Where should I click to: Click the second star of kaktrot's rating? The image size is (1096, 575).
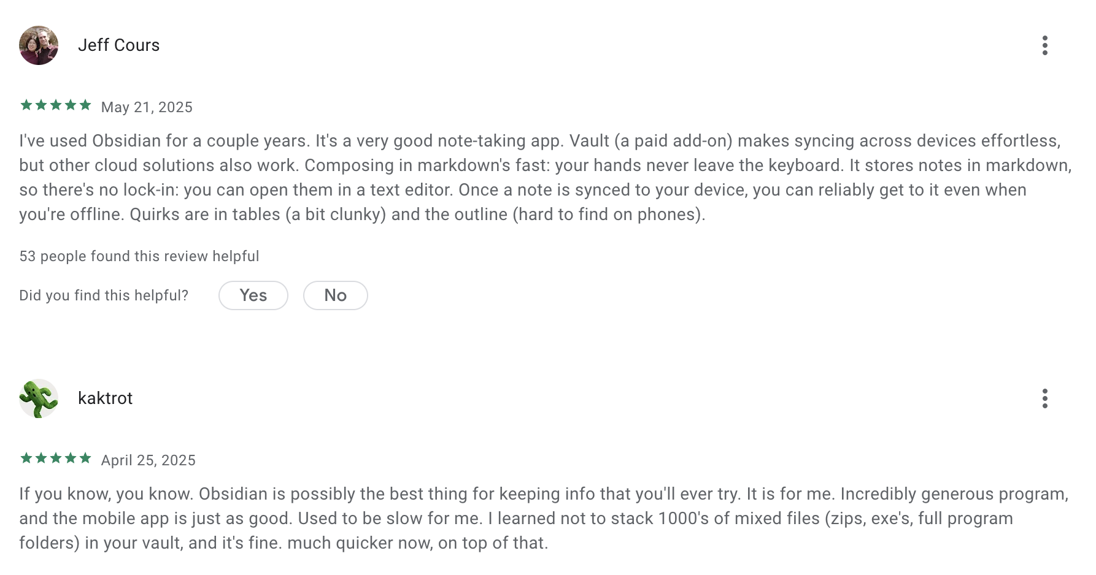click(40, 458)
